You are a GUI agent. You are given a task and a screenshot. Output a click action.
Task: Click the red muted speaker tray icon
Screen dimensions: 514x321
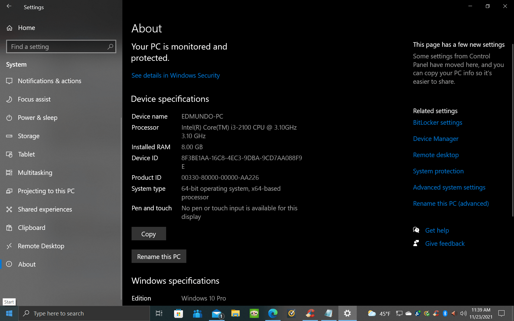click(x=454, y=313)
